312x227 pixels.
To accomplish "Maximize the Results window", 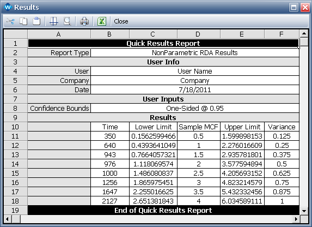I will point(293,8).
